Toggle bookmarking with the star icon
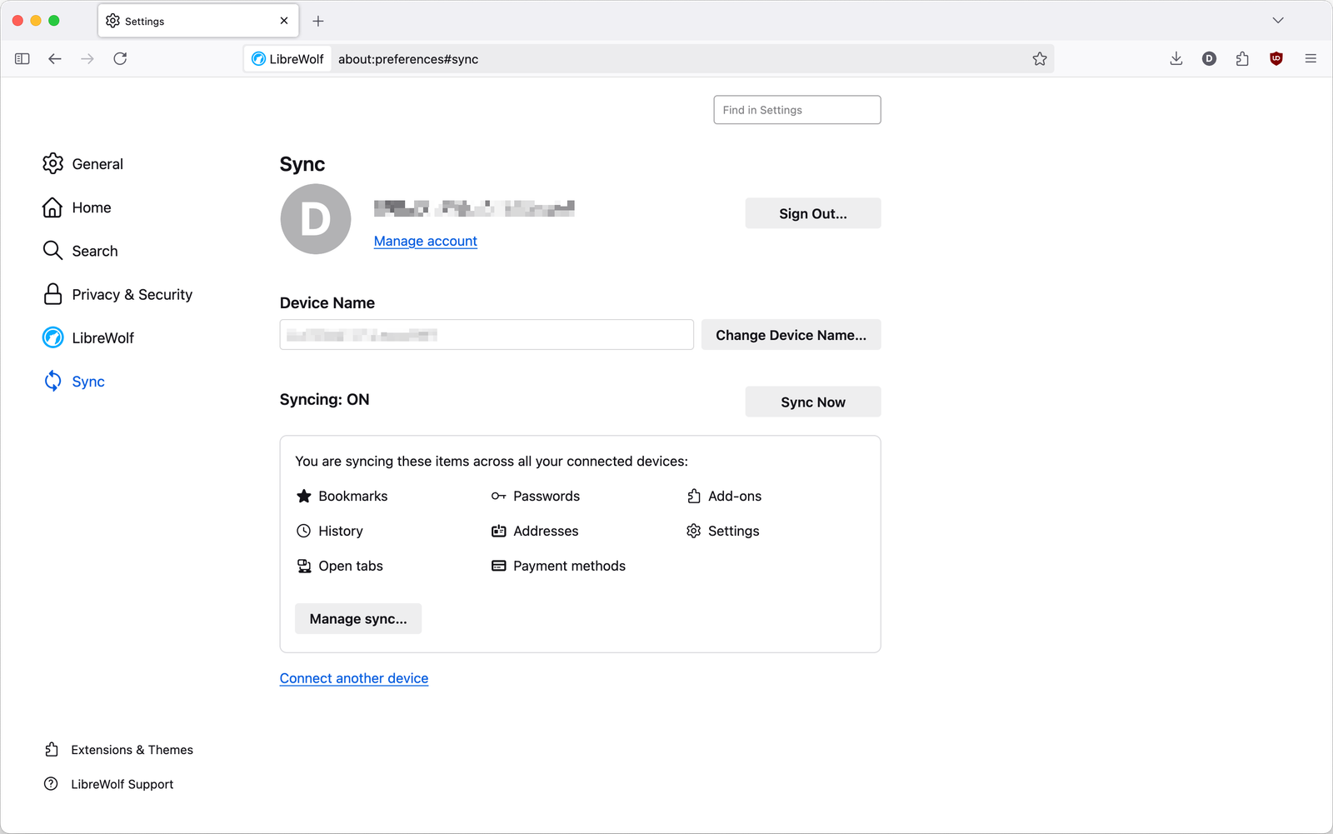The image size is (1333, 834). (1040, 58)
